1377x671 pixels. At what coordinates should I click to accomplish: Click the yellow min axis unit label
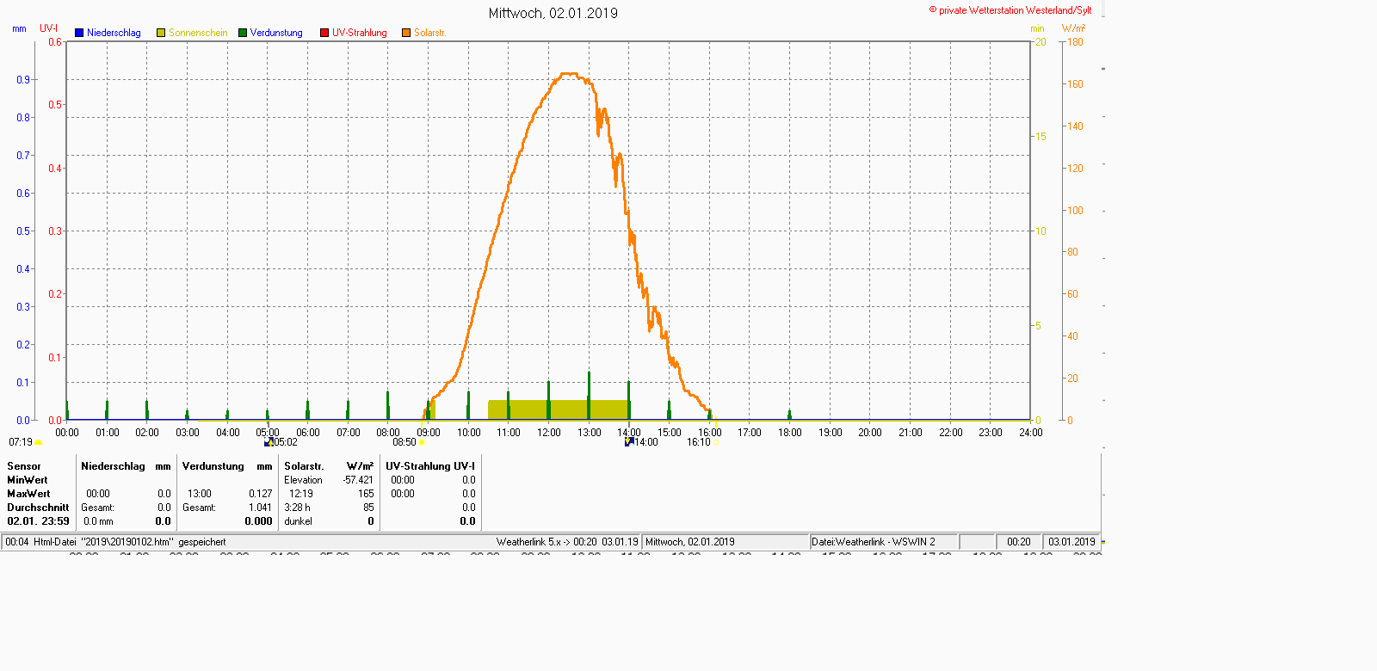(x=1037, y=28)
